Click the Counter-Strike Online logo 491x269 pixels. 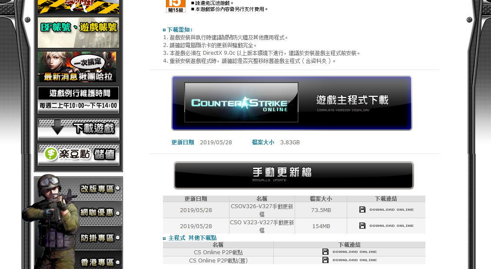(241, 103)
